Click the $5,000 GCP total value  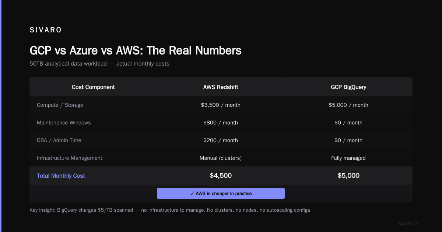[x=348, y=176]
